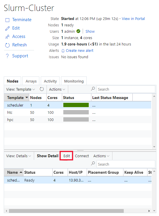Click the nodes table refresh icon
The width and height of the screenshot is (159, 216).
(x=42, y=89)
